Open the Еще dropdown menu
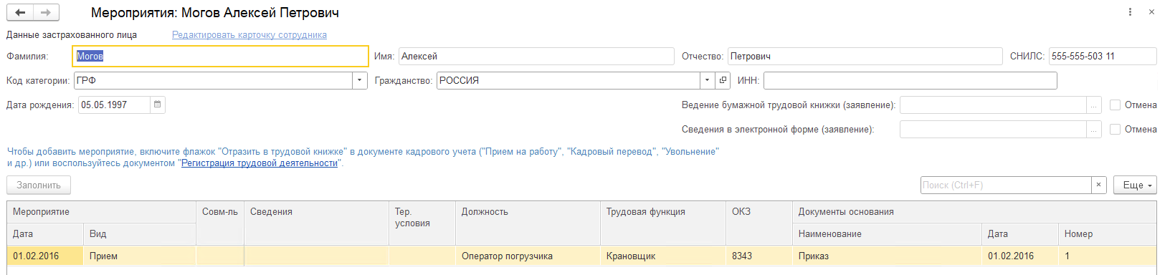 point(1135,185)
